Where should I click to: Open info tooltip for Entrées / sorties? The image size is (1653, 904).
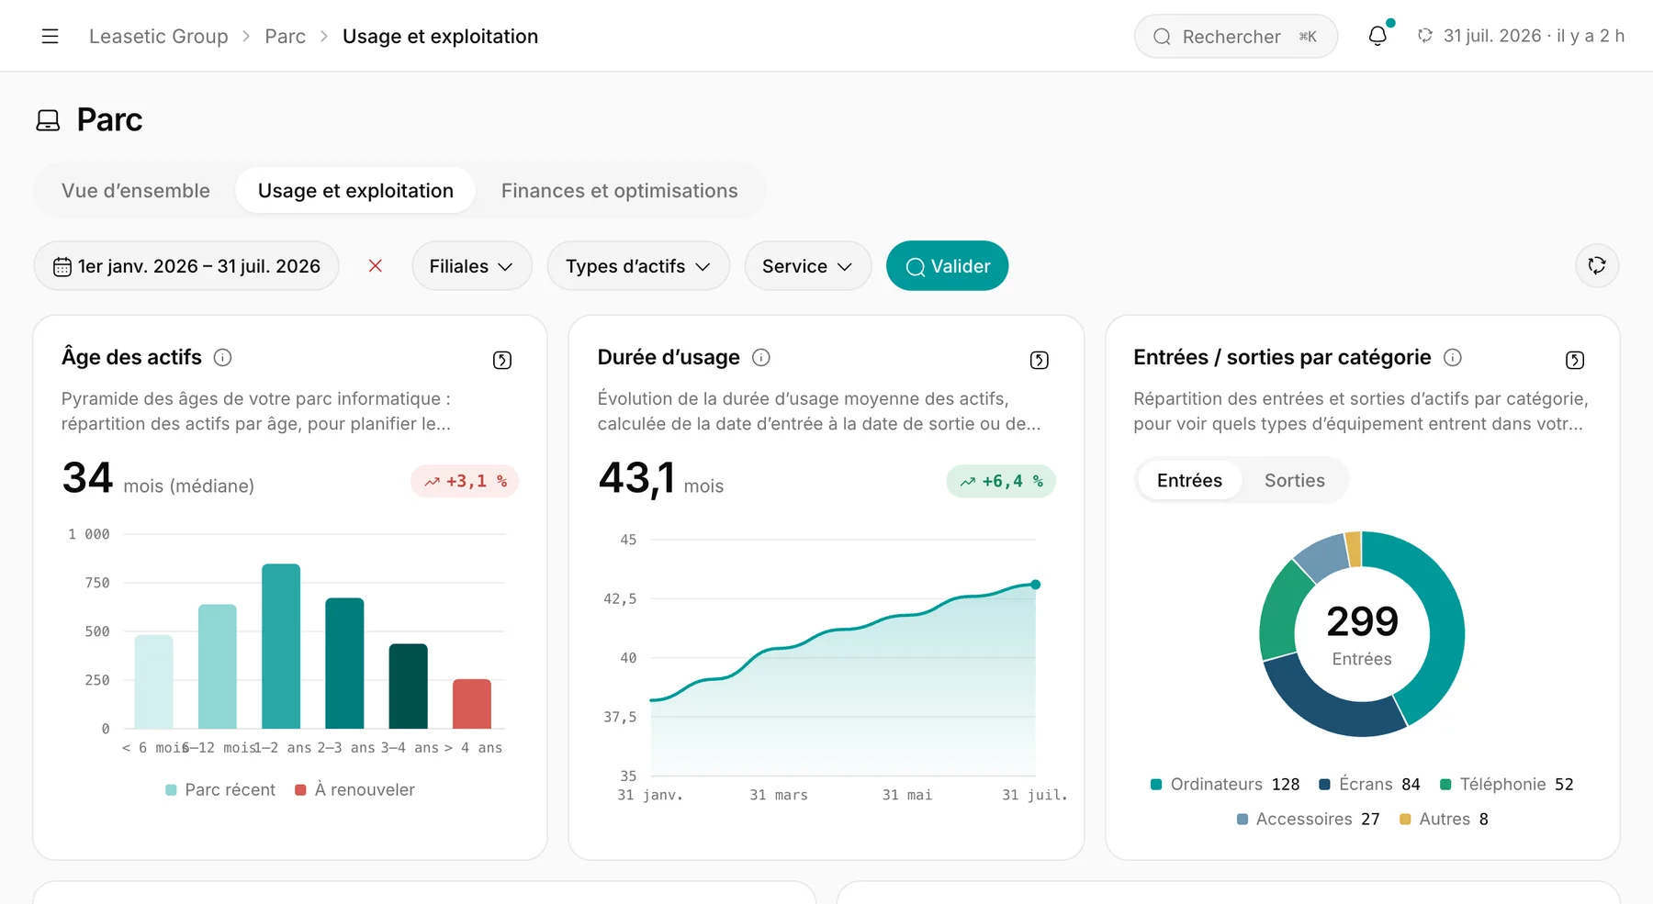click(1453, 357)
